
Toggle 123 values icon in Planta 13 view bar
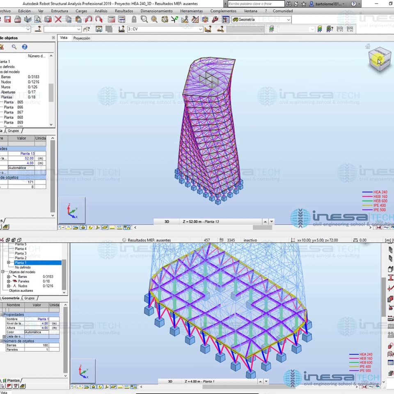point(119,227)
